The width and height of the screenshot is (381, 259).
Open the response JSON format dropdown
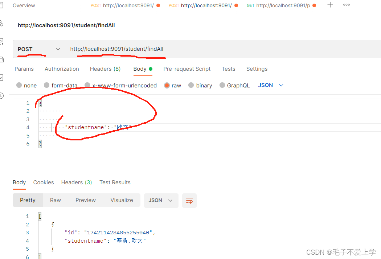[161, 200]
